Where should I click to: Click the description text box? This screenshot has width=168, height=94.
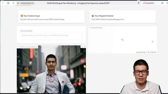[51, 36]
